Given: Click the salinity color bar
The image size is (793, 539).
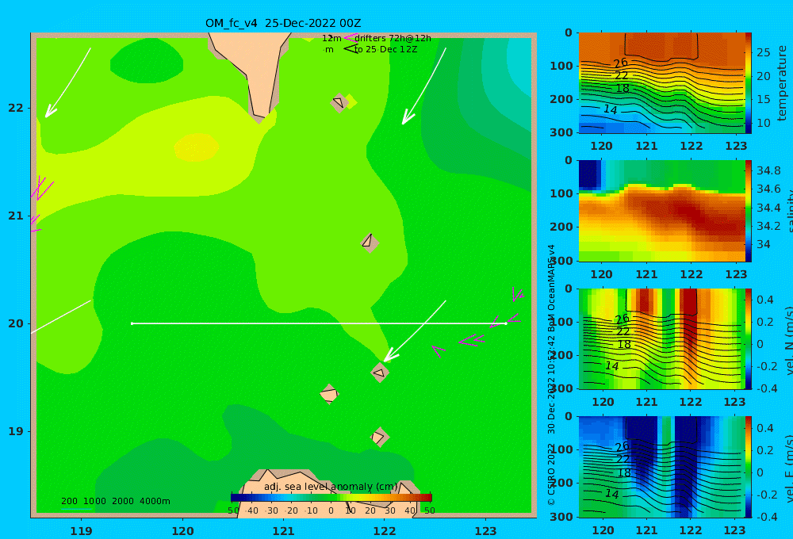Looking at the screenshot, I should (x=749, y=211).
